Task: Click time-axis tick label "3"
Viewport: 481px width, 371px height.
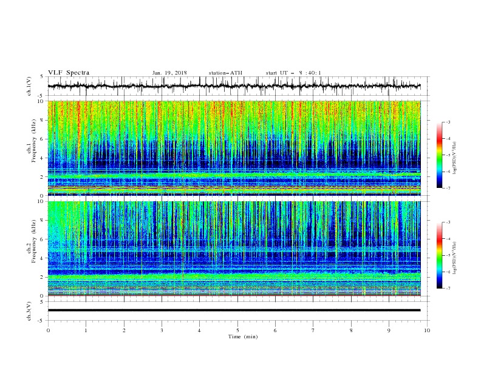Action: point(162,330)
